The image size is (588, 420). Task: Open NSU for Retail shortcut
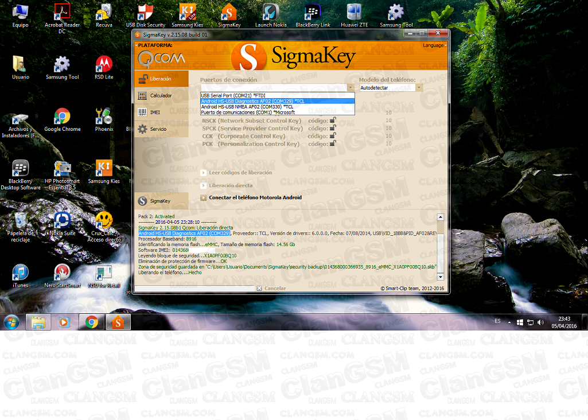pos(104,276)
